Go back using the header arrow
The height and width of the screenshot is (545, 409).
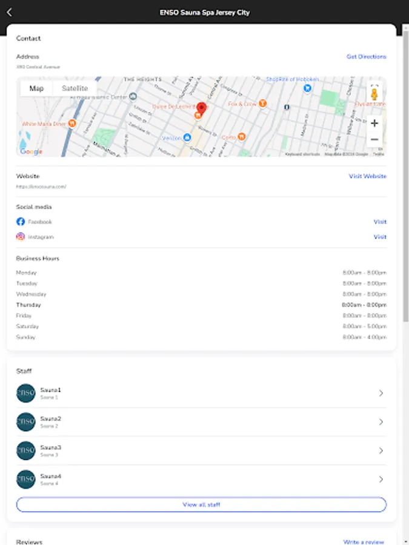(9, 13)
